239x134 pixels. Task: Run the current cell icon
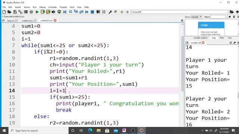43,12
